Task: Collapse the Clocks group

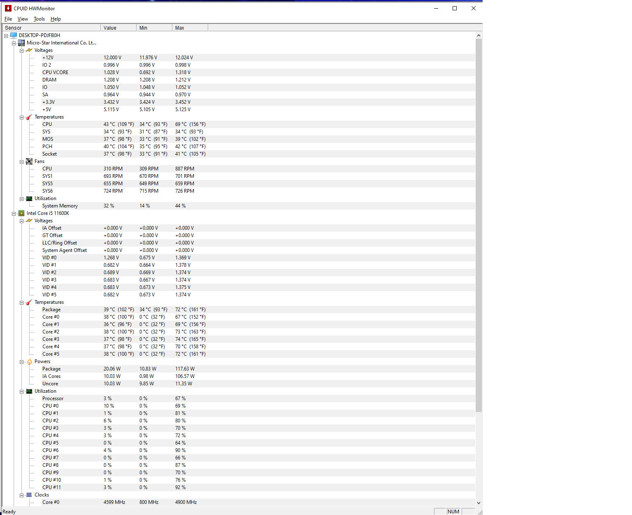Action: [22, 495]
